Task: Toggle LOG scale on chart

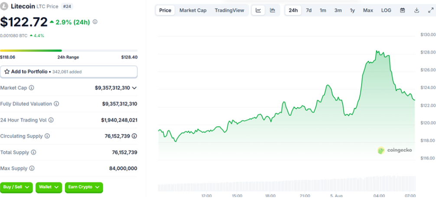Action: (x=386, y=10)
